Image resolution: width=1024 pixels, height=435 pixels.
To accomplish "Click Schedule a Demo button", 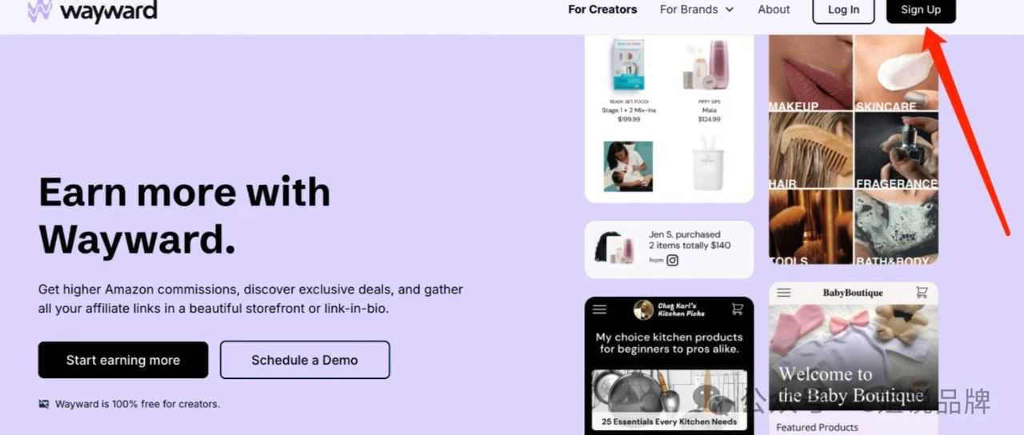I will click(305, 360).
